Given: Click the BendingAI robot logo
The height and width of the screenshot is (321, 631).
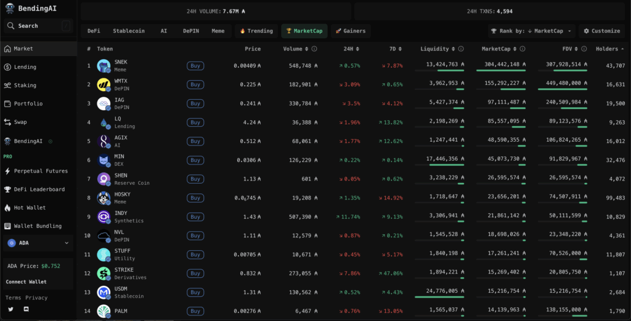Looking at the screenshot, I should 10,8.
